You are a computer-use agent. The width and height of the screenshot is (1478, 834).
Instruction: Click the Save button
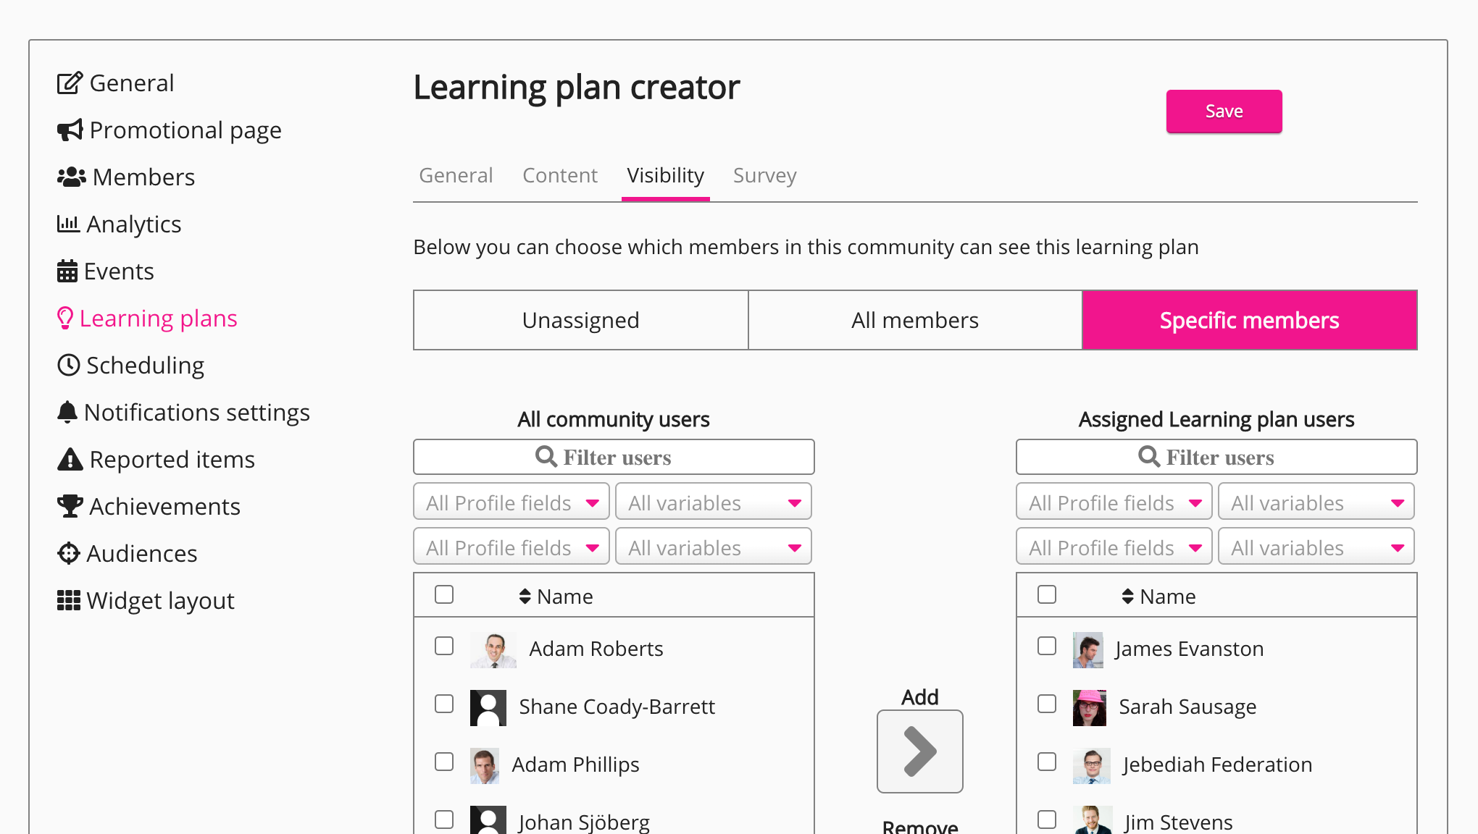tap(1224, 111)
